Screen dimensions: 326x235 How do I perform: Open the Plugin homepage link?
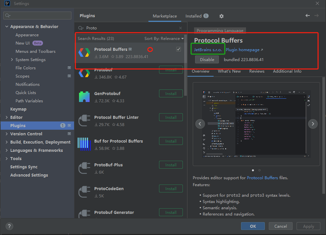[242, 50]
